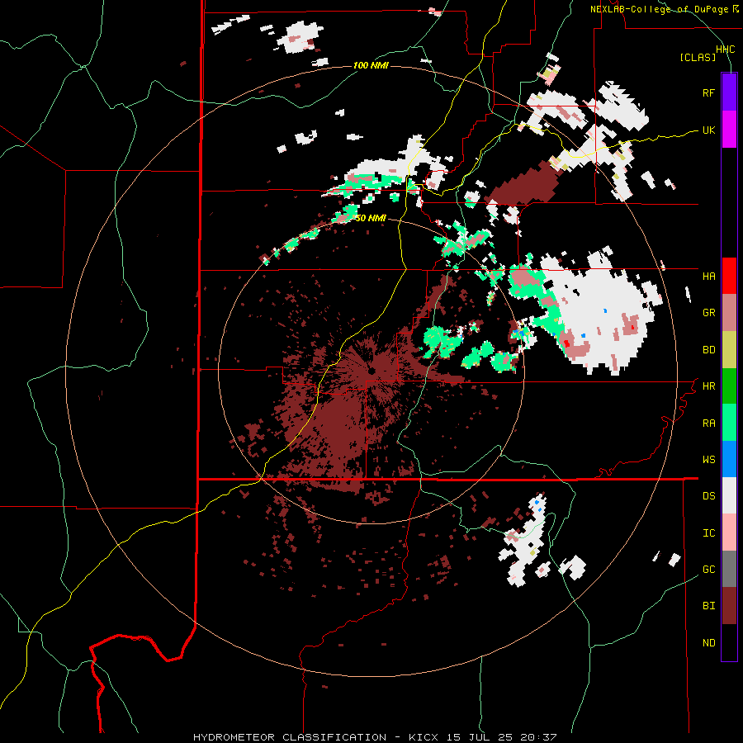Click the DS legend label
The height and width of the screenshot is (743, 743).
(x=708, y=496)
